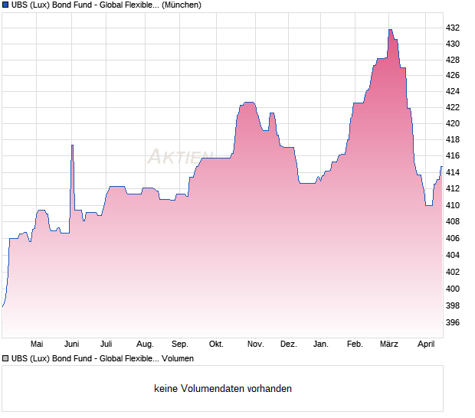Click the Feb. month label

(x=355, y=344)
